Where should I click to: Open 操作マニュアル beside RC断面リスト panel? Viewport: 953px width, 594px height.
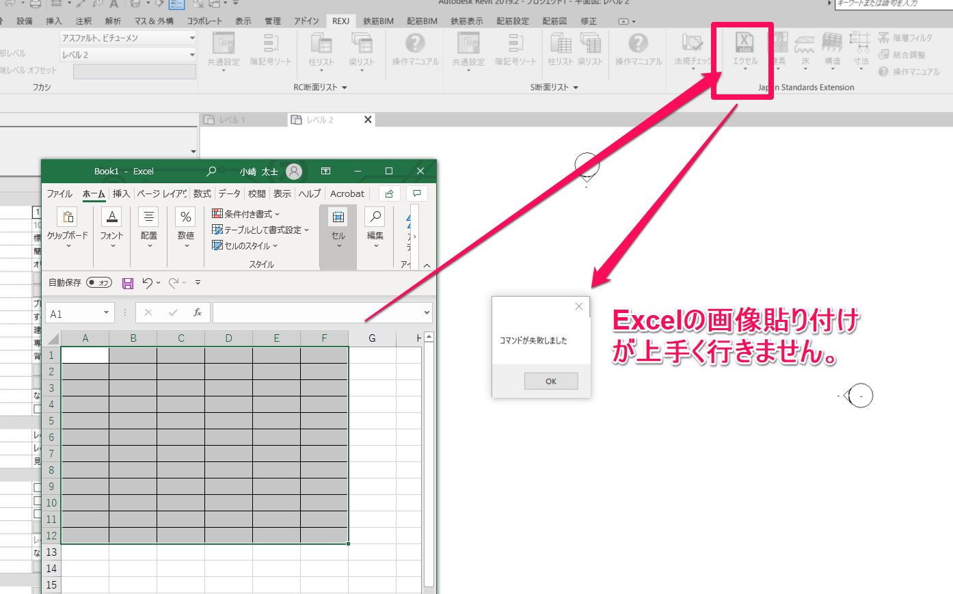(x=416, y=49)
